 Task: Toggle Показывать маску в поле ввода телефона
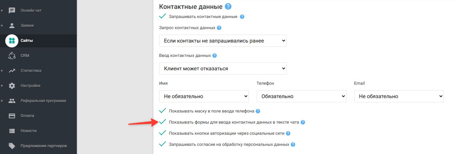click(162, 111)
